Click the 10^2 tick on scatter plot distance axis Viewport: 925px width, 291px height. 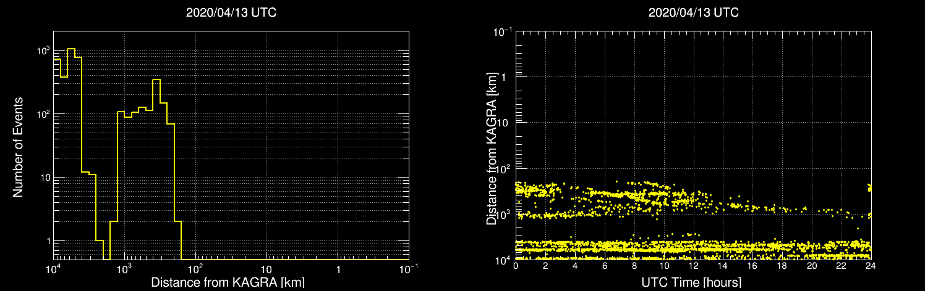[503, 168]
